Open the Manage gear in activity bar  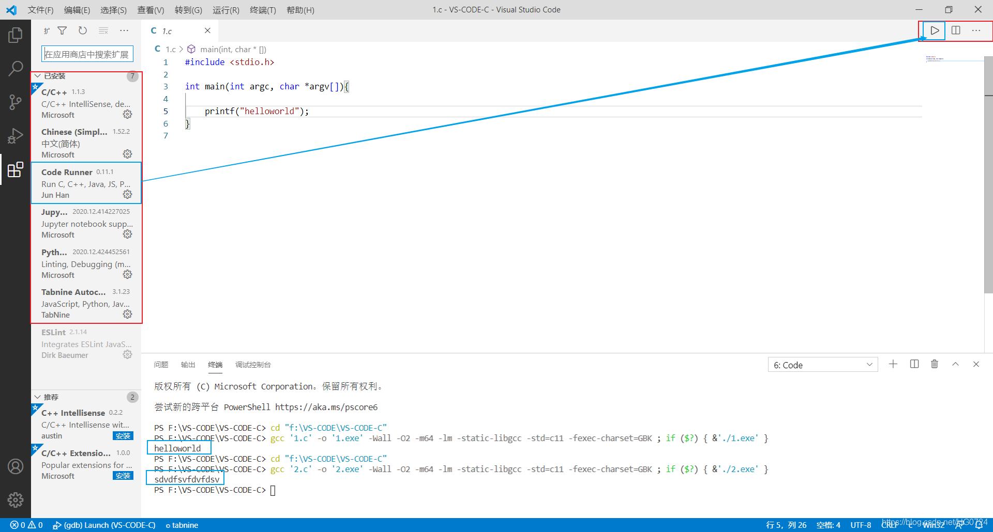(x=16, y=499)
